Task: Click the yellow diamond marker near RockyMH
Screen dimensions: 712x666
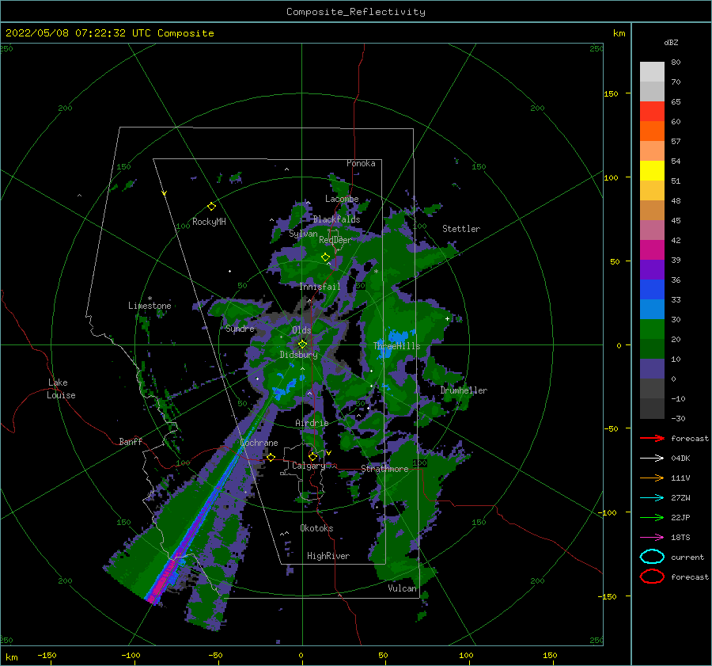Action: point(211,207)
